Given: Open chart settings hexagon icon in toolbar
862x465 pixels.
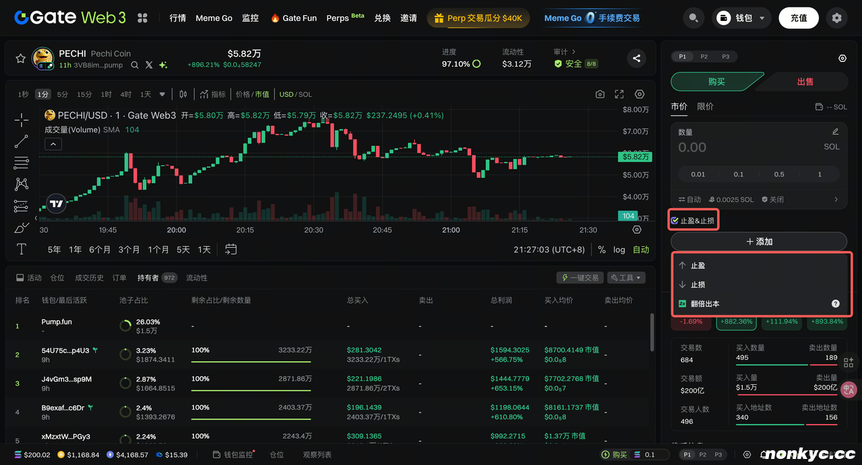Looking at the screenshot, I should pyautogui.click(x=640, y=94).
